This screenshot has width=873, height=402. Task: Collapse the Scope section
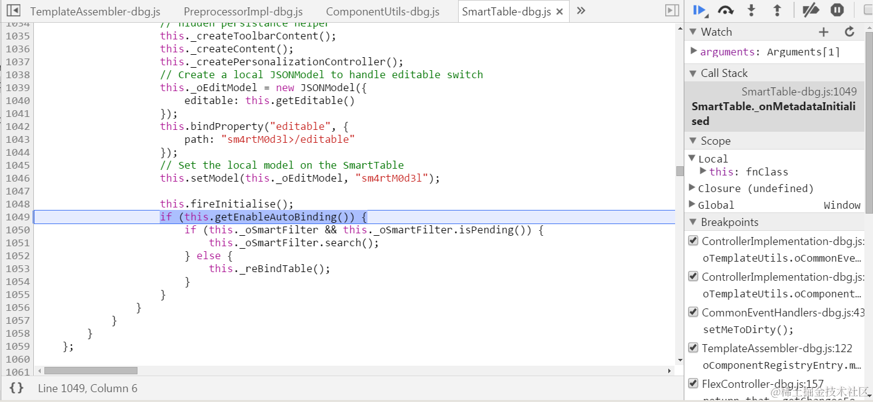point(693,140)
